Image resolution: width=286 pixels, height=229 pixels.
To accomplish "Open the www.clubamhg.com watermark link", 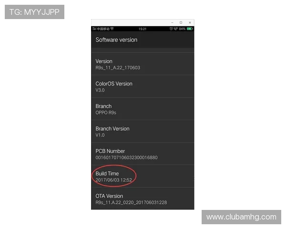I will click(241, 217).
